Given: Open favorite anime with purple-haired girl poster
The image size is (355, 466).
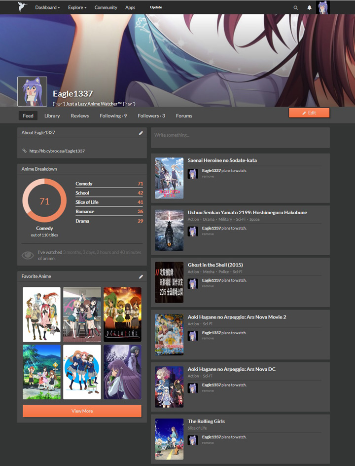Looking at the screenshot, I should (x=122, y=372).
